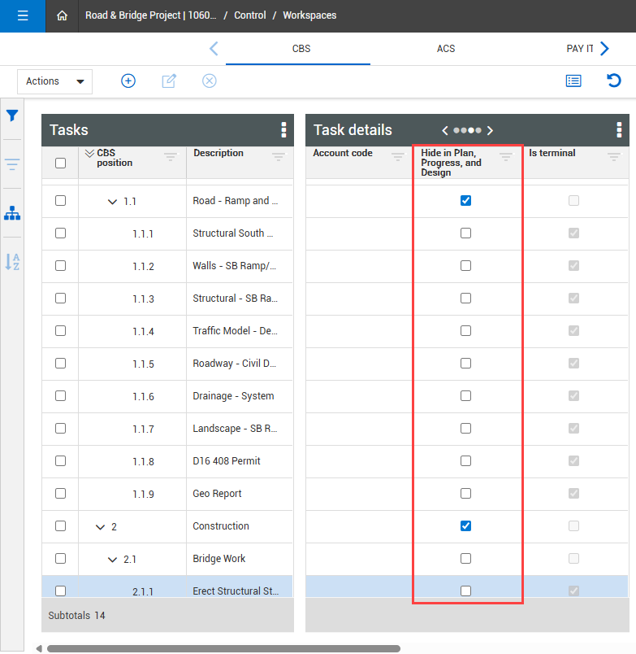Open Task details panel three-dot menu
Viewport: 636px width, 654px height.
619,130
